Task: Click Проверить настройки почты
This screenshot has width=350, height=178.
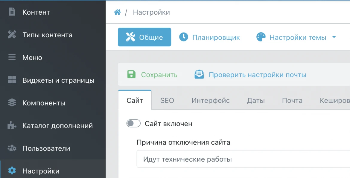Action: (251, 74)
